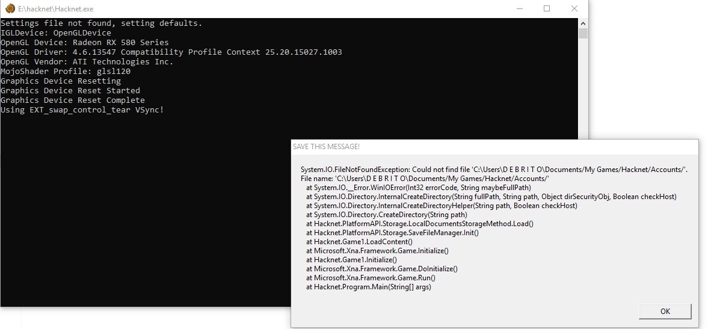Image resolution: width=726 pixels, height=329 pixels.
Task: Click the 'Using EXT_swap_control_tear VSync!' line
Action: tap(82, 110)
